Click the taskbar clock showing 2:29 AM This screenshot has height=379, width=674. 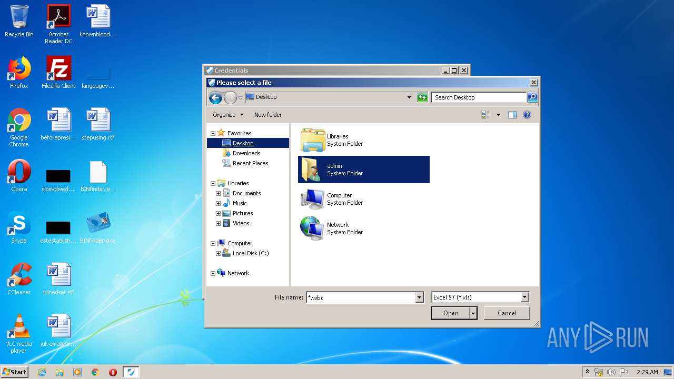click(x=647, y=372)
